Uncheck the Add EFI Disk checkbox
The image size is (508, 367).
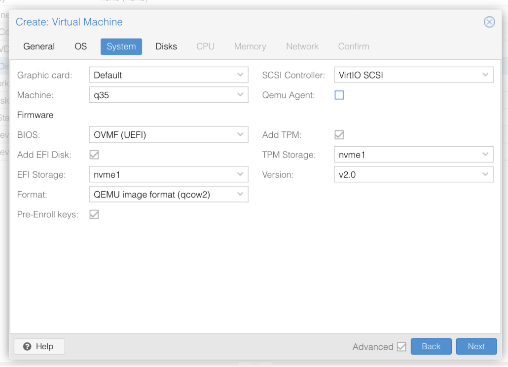pyautogui.click(x=94, y=155)
